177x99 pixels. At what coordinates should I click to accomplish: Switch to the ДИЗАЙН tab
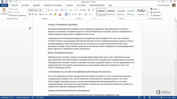pos(37,5)
